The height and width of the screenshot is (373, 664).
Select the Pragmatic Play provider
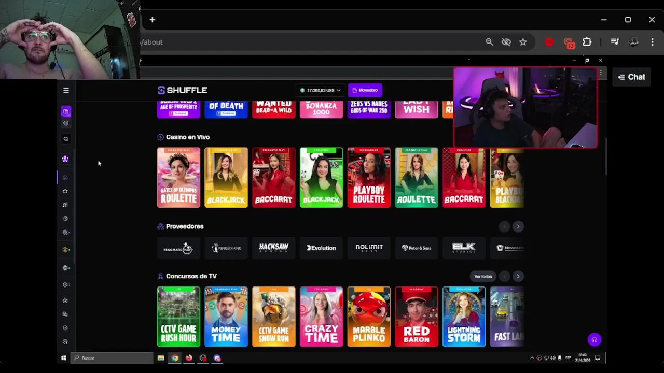178,248
